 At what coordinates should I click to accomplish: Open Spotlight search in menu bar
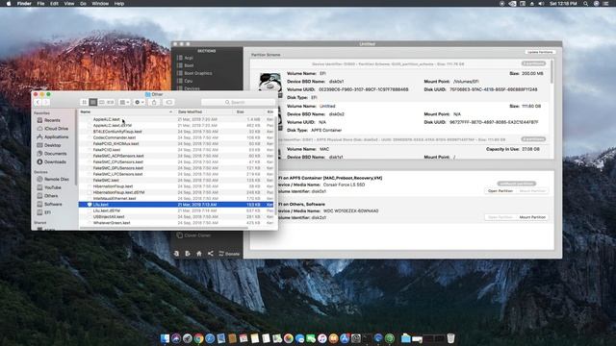[x=586, y=4]
